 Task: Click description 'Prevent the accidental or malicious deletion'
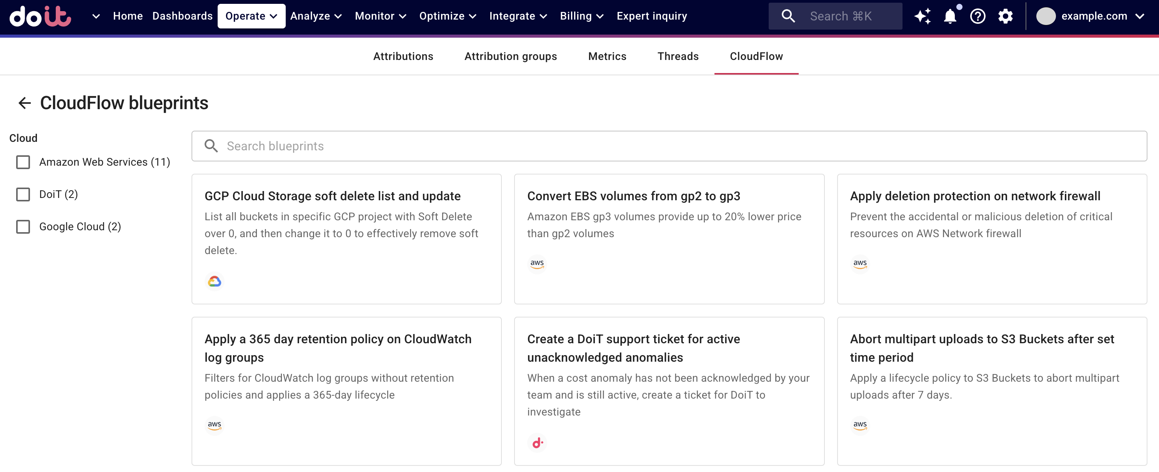[x=981, y=225]
